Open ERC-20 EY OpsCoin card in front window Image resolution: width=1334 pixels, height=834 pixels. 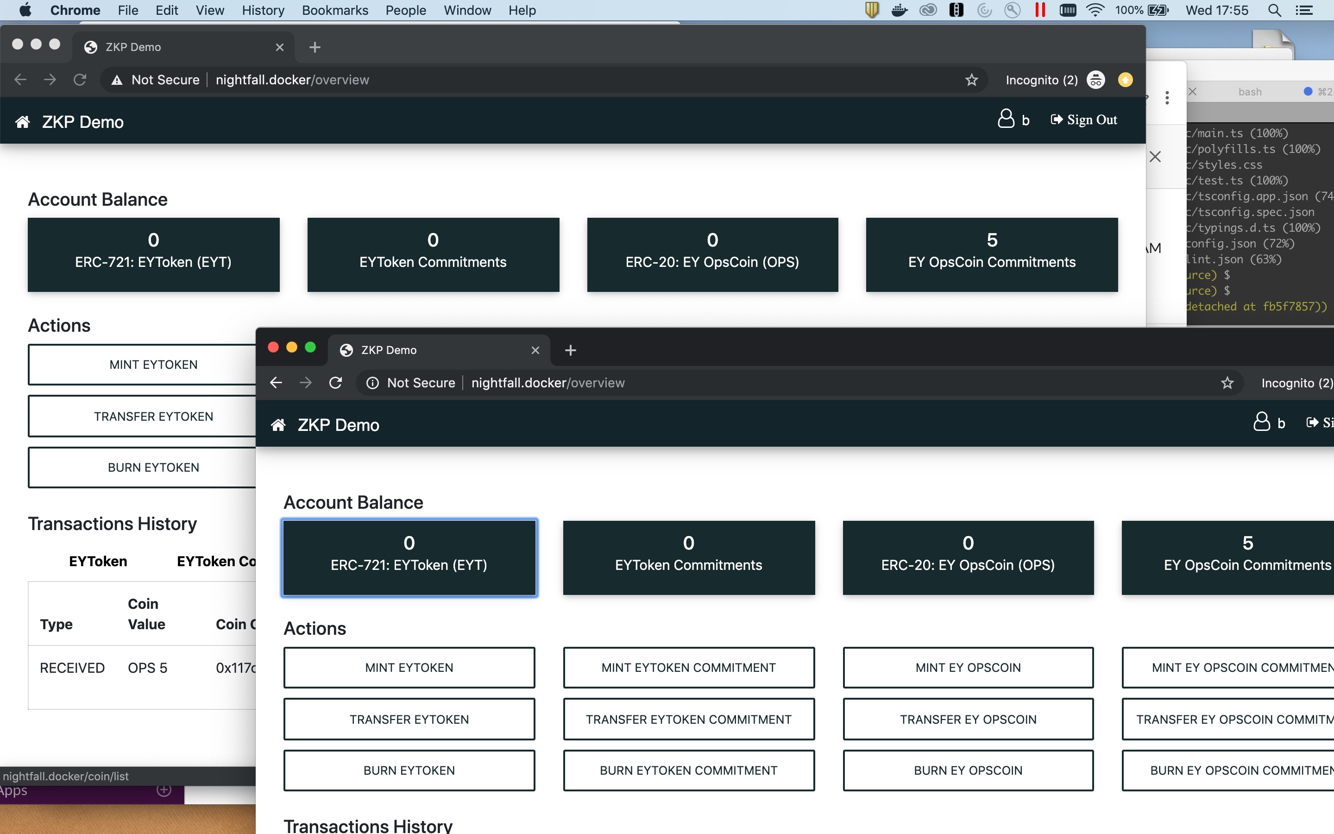click(968, 558)
